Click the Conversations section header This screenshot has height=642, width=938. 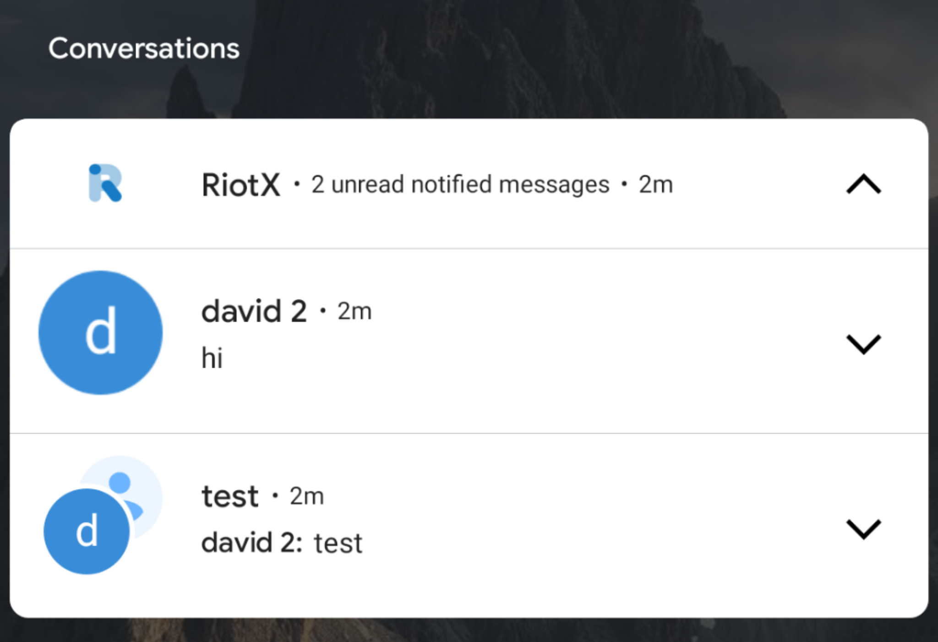144,49
